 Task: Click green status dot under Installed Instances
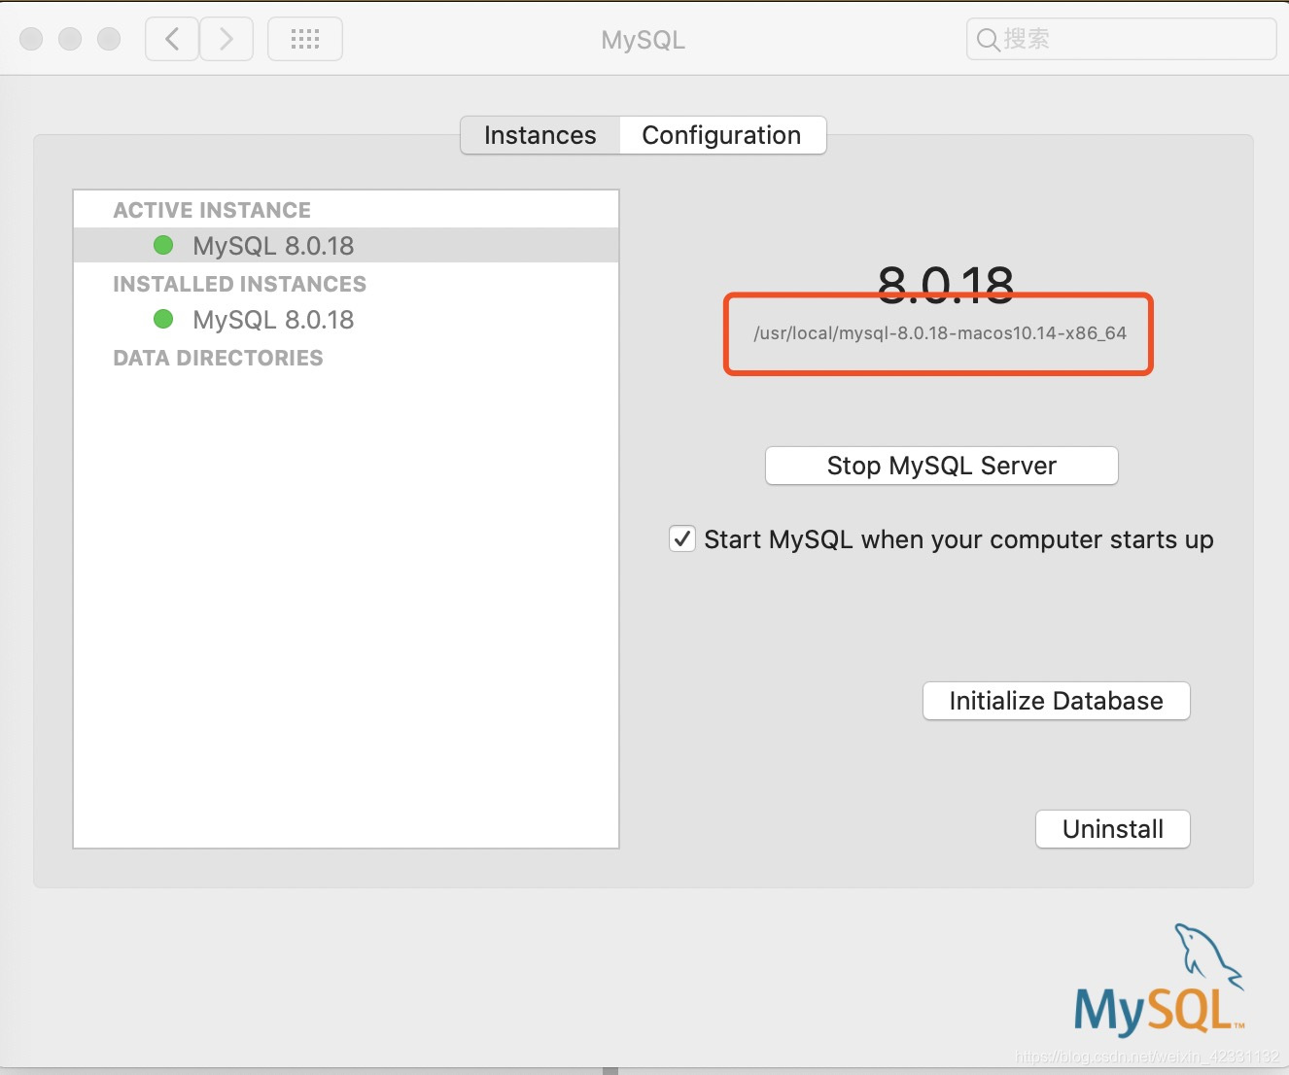[x=163, y=319]
